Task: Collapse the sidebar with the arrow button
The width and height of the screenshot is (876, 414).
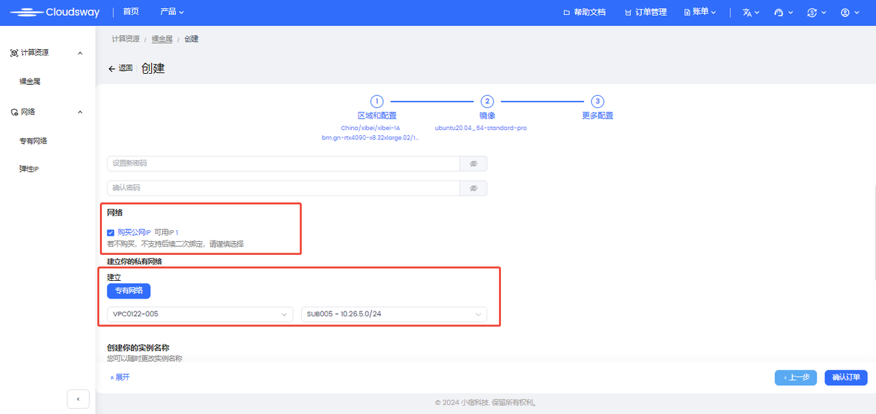Action: tap(78, 398)
